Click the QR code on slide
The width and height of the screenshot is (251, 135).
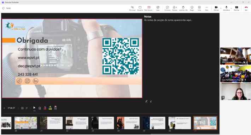[121, 56]
